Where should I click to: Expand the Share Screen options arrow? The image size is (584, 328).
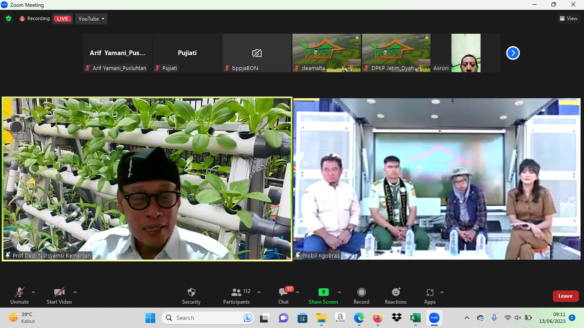coord(339,293)
